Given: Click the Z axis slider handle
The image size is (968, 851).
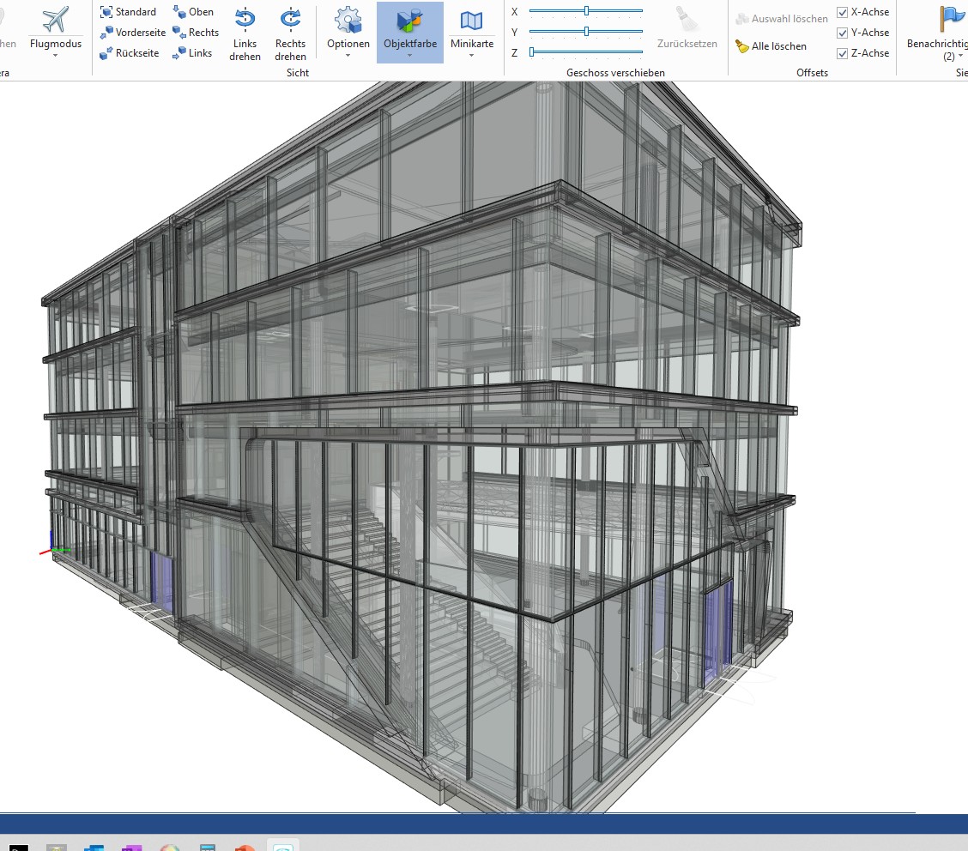Looking at the screenshot, I should (x=532, y=52).
